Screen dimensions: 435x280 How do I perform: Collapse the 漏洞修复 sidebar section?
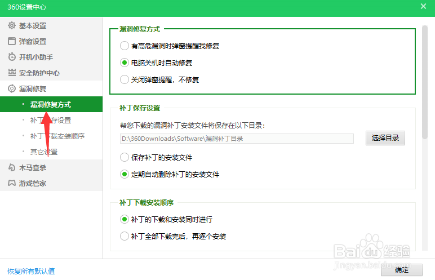[51, 88]
